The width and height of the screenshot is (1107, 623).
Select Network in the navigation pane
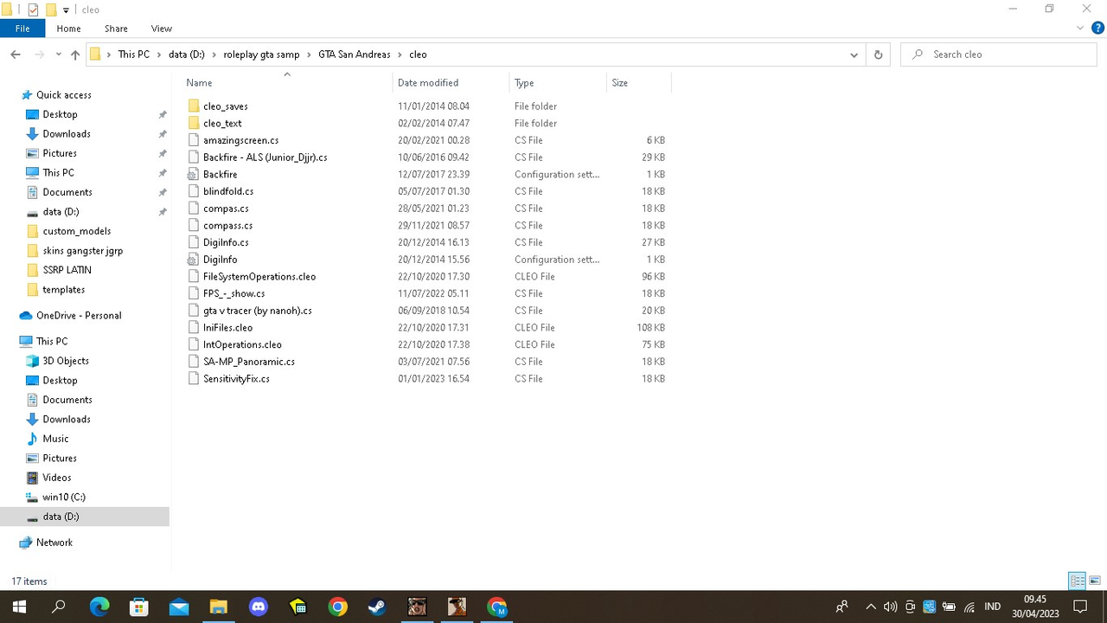coord(54,543)
